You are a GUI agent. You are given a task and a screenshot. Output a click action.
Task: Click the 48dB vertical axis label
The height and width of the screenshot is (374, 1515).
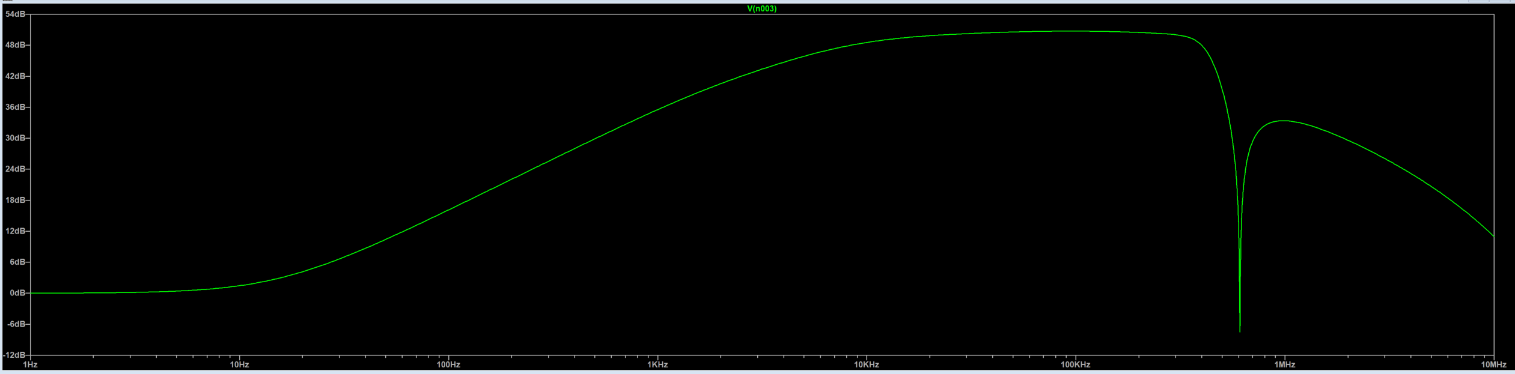click(14, 45)
